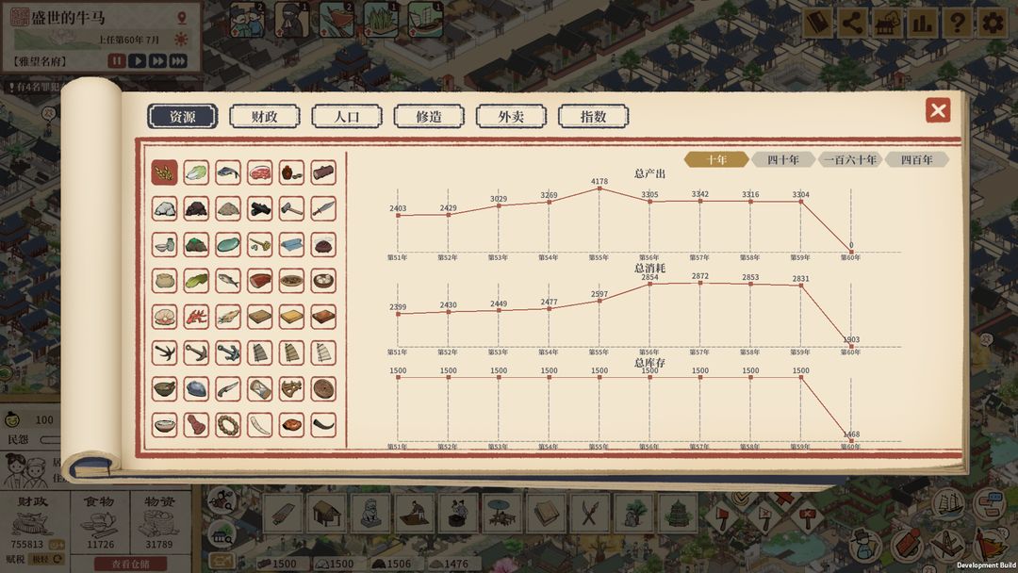Pick the hammer tool resource icon
1018x573 pixels.
[x=291, y=208]
